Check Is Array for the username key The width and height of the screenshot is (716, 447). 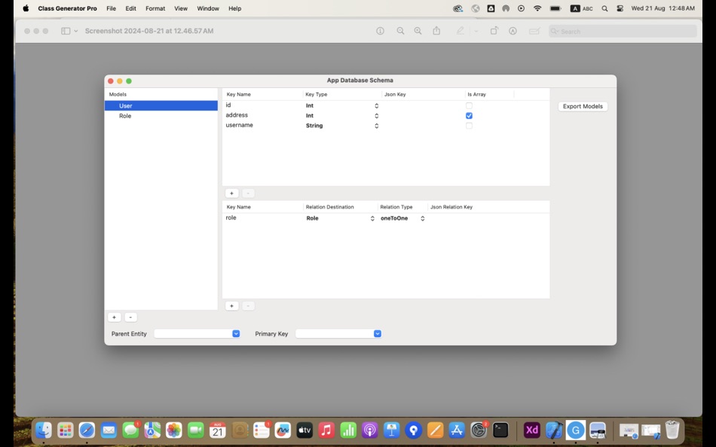(469, 126)
